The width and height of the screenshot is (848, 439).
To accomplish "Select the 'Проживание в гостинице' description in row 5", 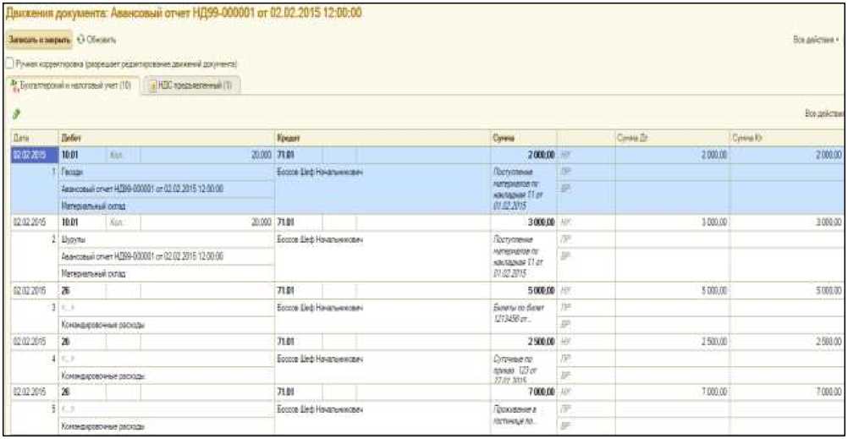I will click(x=523, y=416).
